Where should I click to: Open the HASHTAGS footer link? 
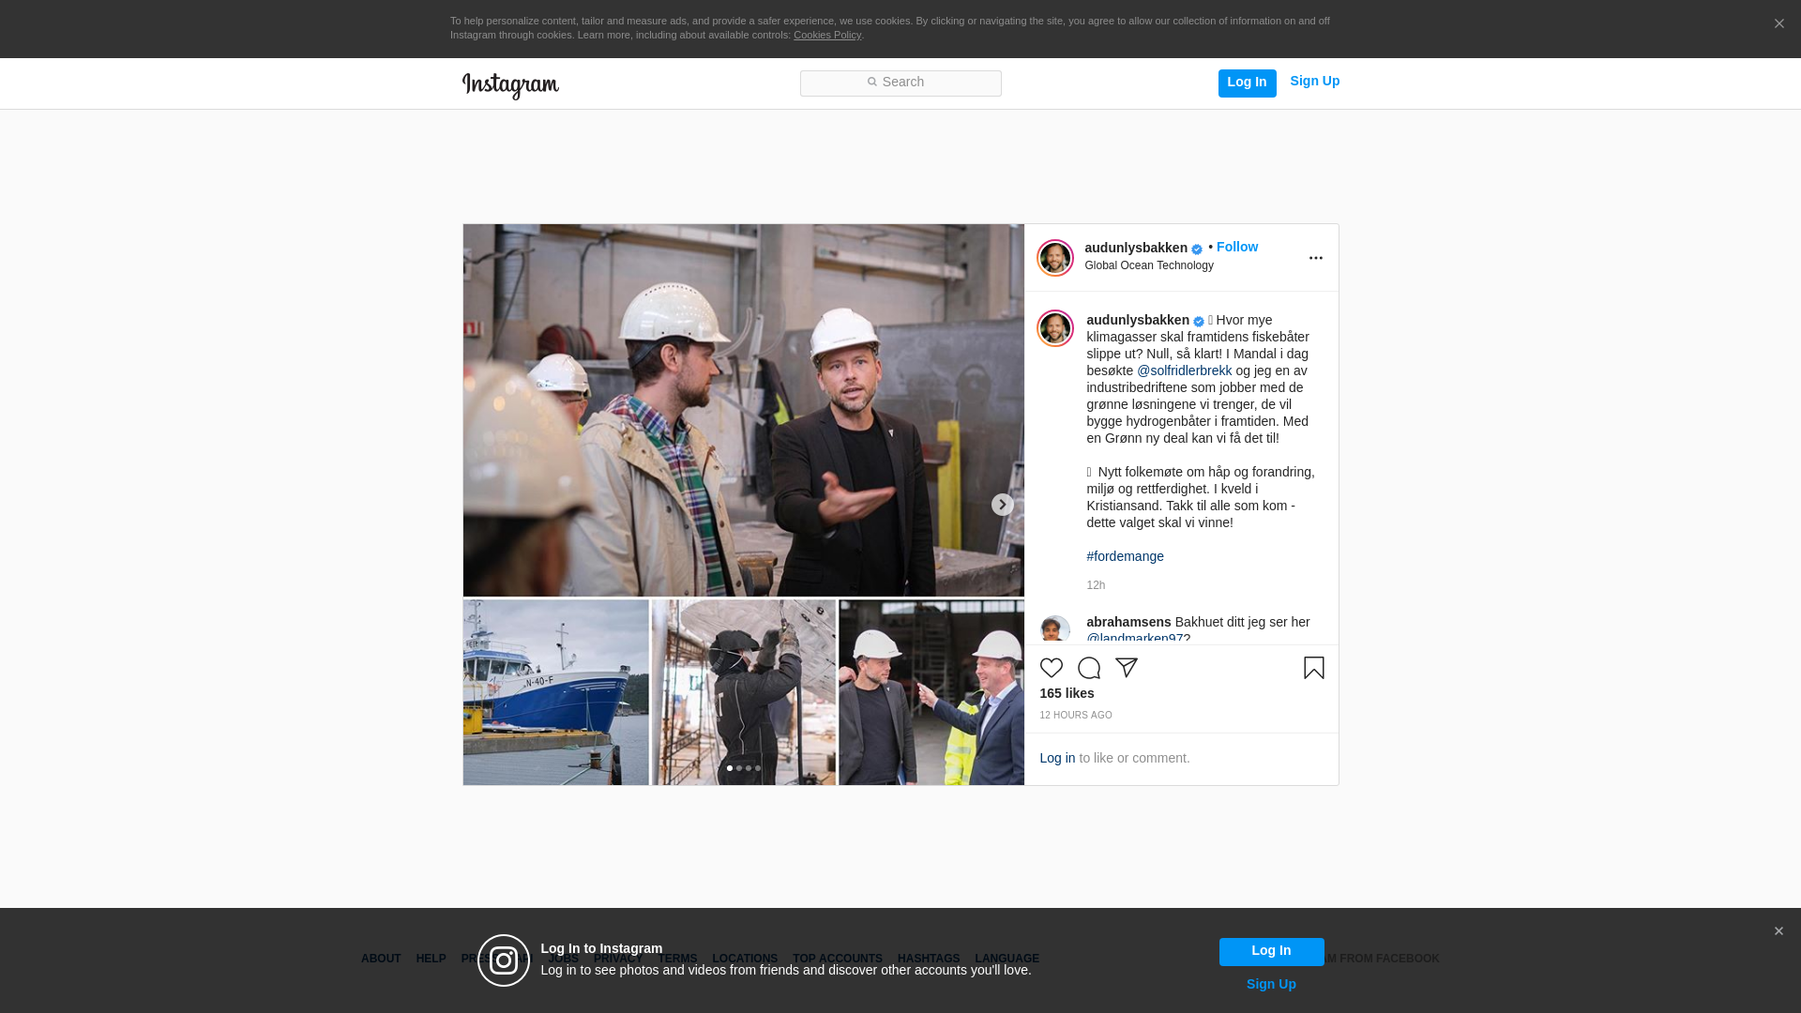click(929, 959)
